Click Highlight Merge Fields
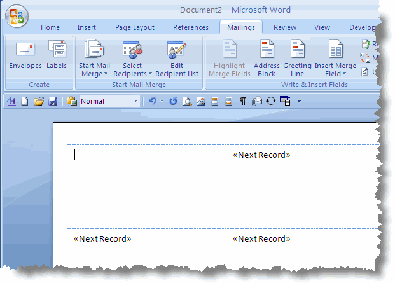 tap(230, 59)
